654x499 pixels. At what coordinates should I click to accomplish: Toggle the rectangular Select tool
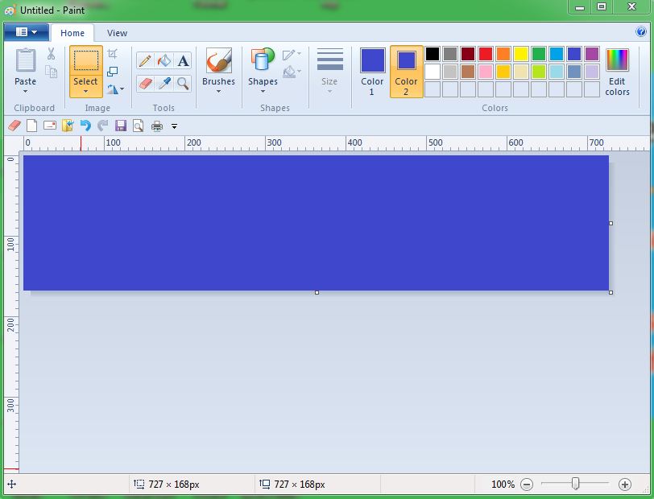[86, 61]
